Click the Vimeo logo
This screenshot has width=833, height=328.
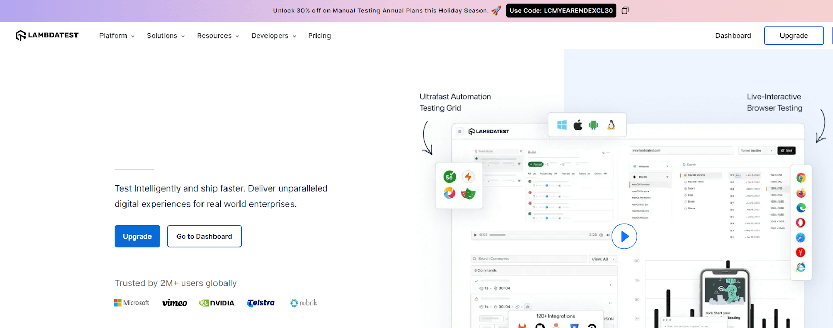click(174, 302)
